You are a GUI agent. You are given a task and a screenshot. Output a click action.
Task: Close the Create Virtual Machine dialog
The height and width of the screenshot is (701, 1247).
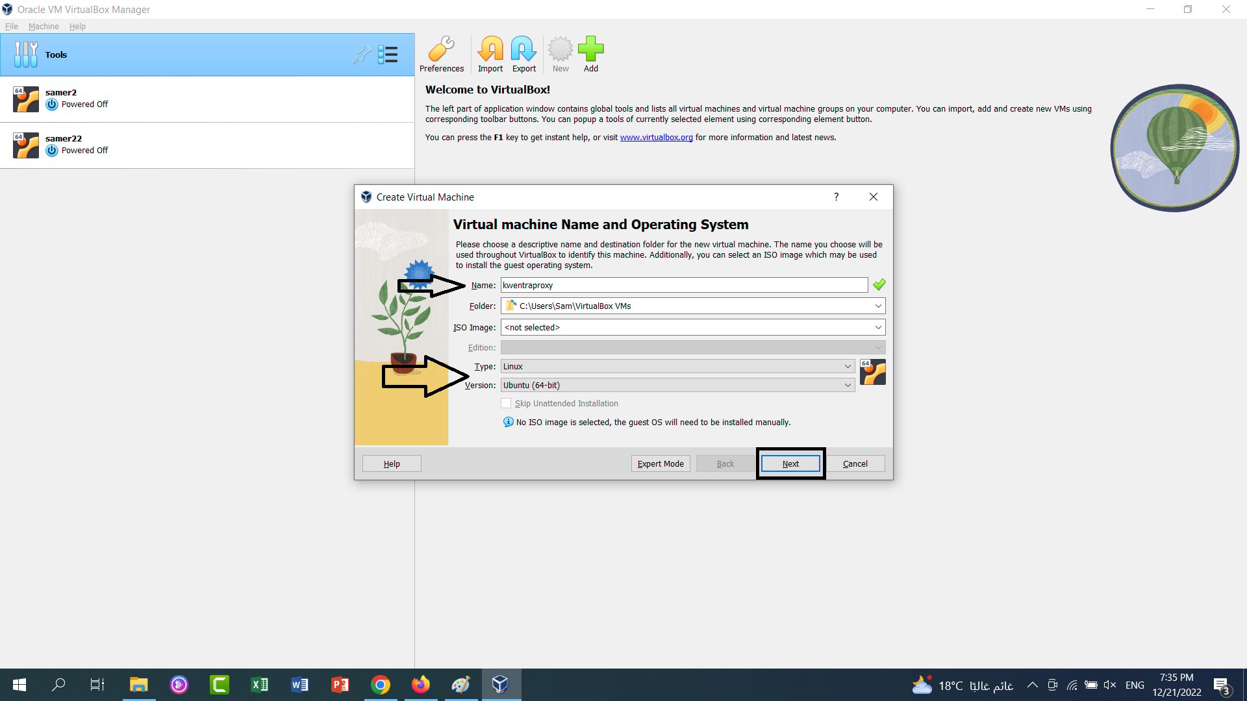(874, 197)
